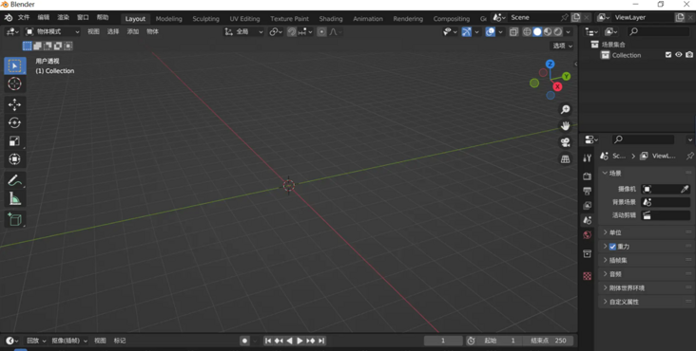Open the 抠像(插帧) keying dropdown

(69, 341)
